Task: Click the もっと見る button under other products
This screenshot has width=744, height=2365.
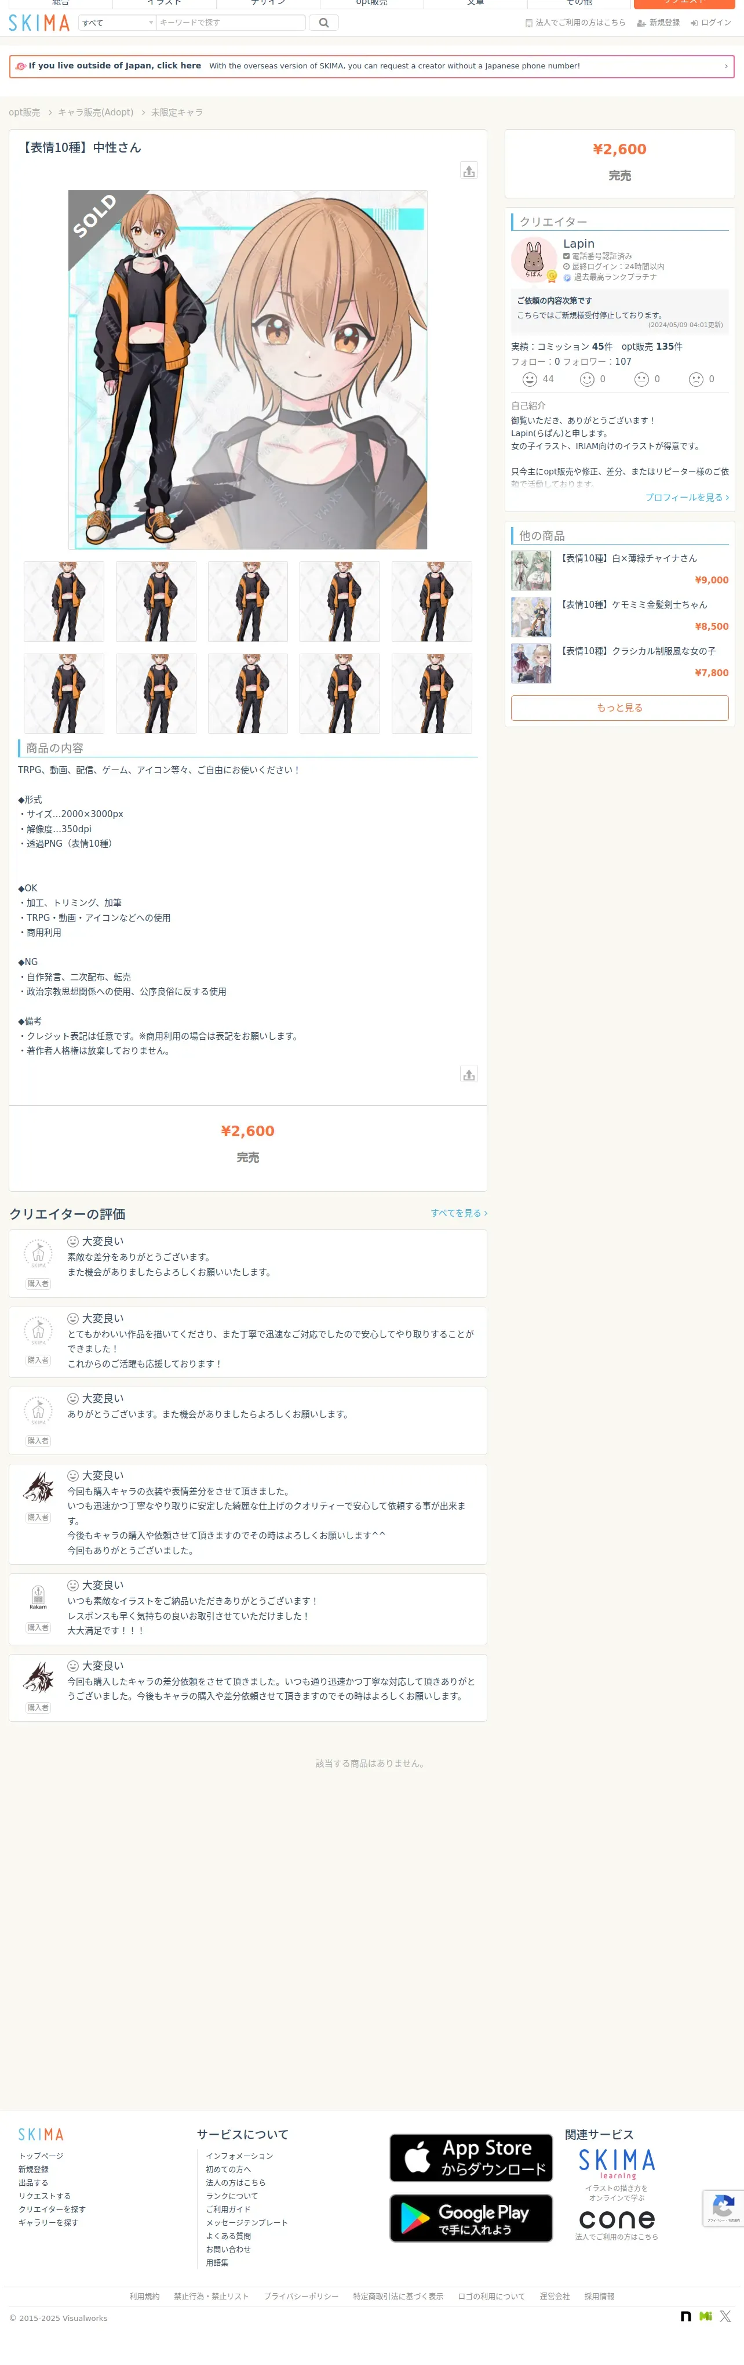Action: (619, 708)
